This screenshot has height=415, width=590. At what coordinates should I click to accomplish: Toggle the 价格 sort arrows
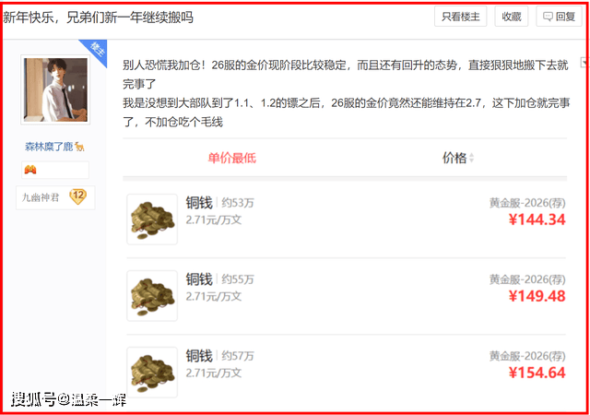pos(471,159)
